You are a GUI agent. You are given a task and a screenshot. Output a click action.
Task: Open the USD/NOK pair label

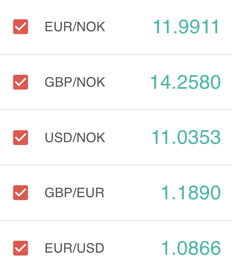pos(75,137)
